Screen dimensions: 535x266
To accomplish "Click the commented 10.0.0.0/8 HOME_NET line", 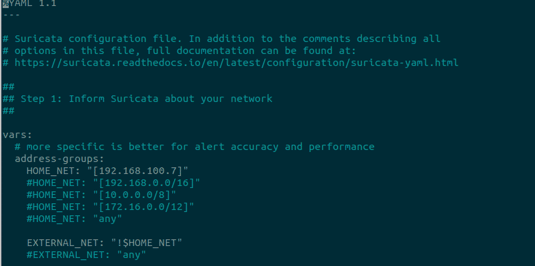I will click(x=101, y=195).
